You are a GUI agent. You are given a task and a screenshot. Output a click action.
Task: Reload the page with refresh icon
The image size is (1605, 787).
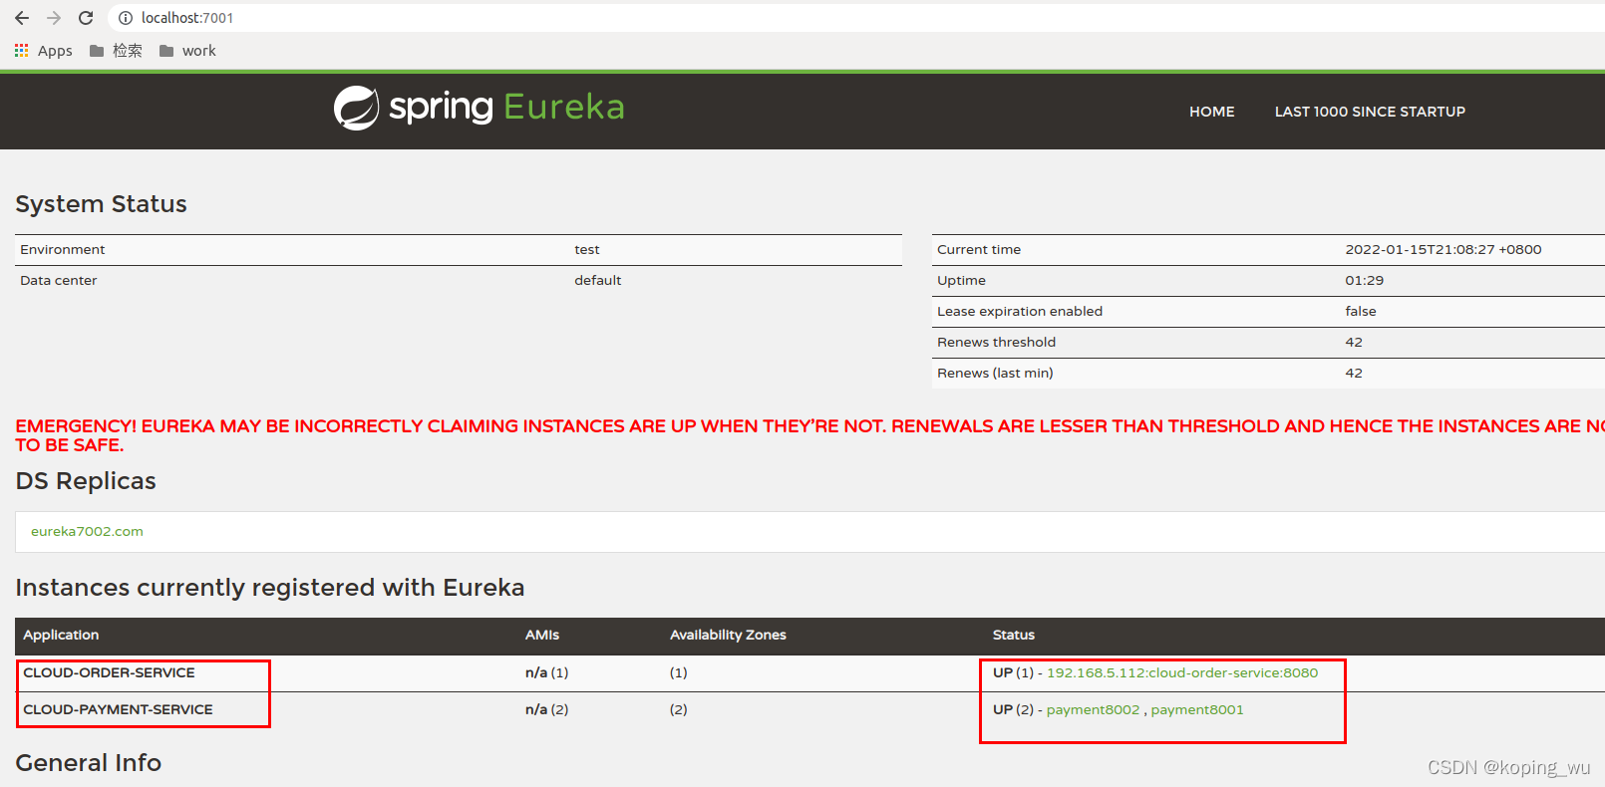tap(86, 18)
